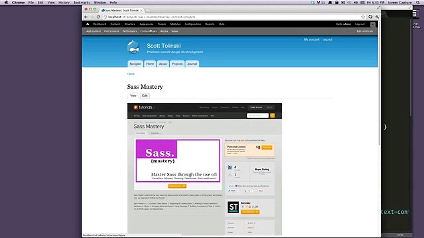Screen dimensions: 424x238
Task: Select the About main menu tab
Action: (x=163, y=64)
